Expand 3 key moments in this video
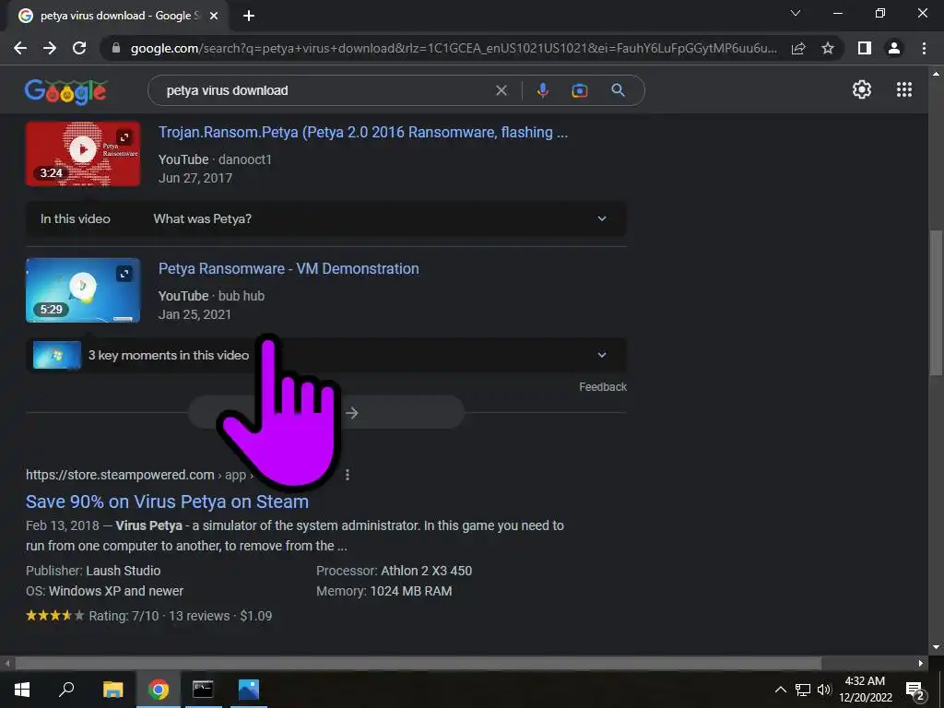This screenshot has height=708, width=944. point(325,355)
